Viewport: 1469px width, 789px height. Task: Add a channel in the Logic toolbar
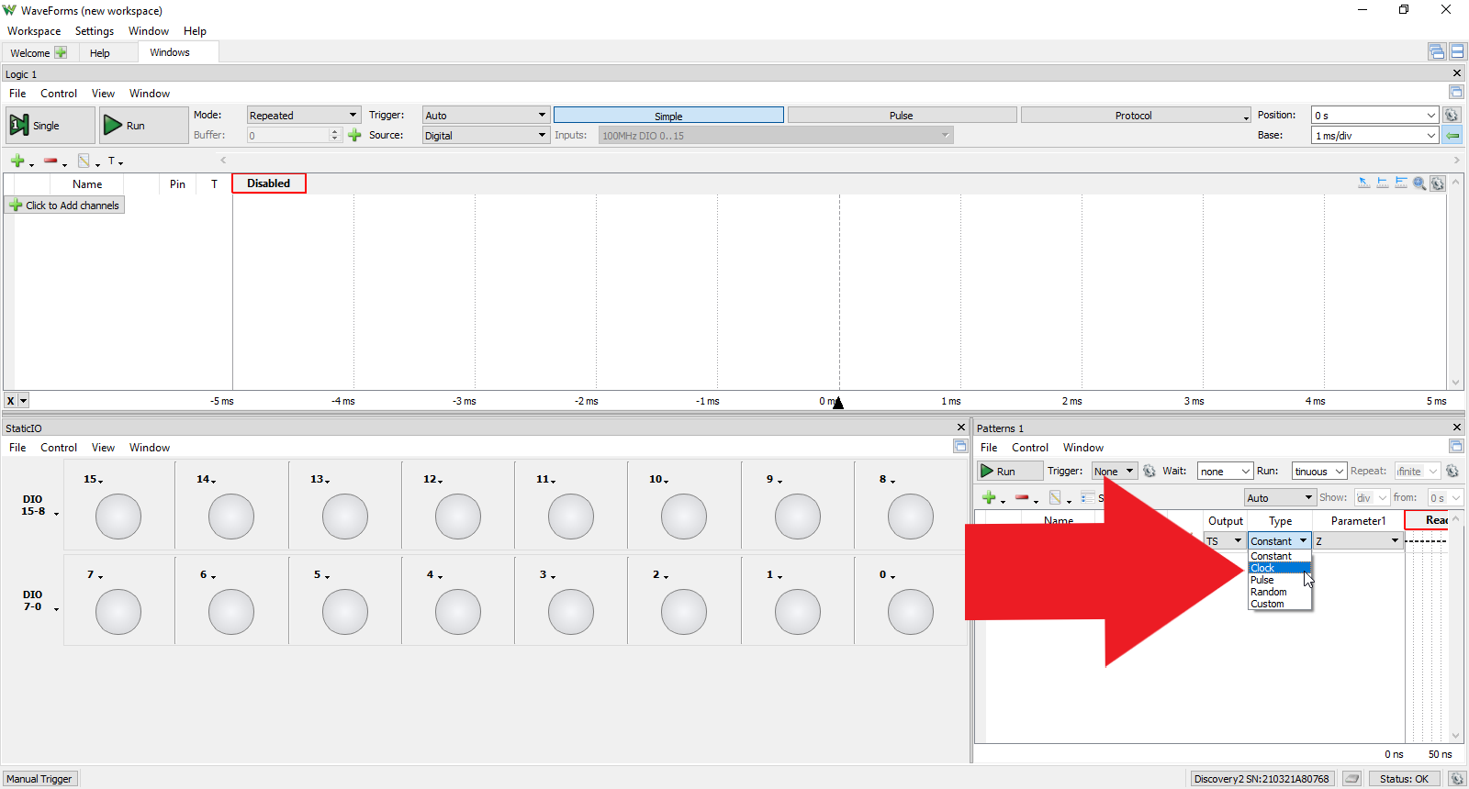click(17, 161)
